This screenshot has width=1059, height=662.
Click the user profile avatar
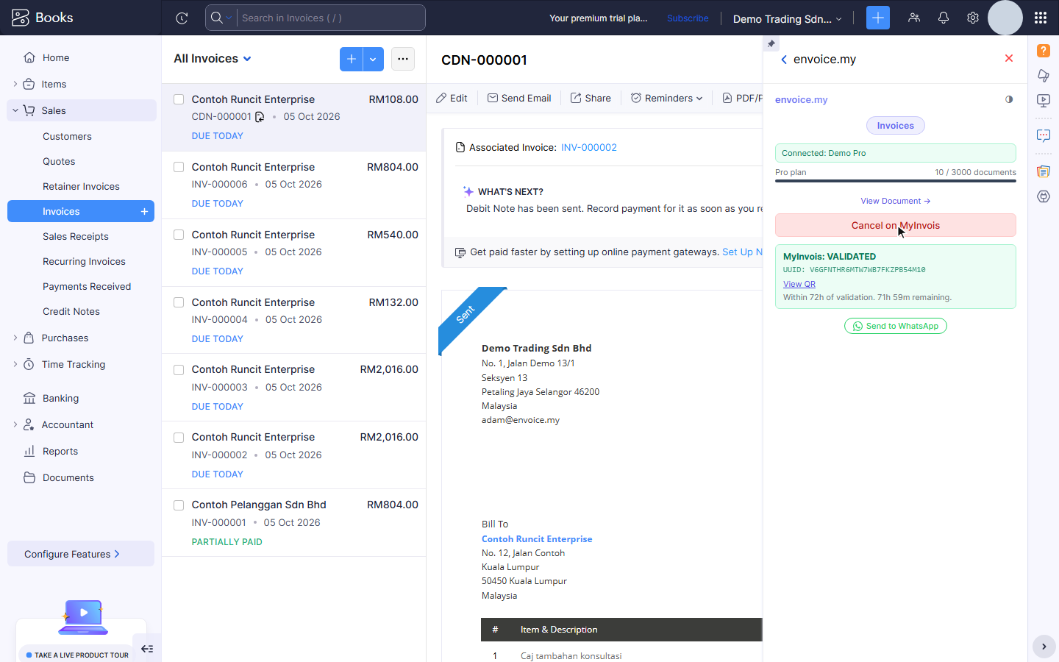pyautogui.click(x=1005, y=18)
